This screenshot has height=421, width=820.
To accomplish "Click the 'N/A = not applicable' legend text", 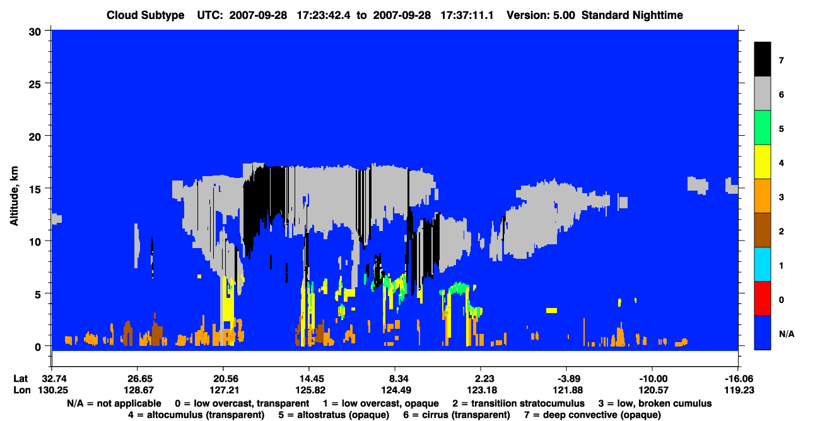I will click(115, 403).
